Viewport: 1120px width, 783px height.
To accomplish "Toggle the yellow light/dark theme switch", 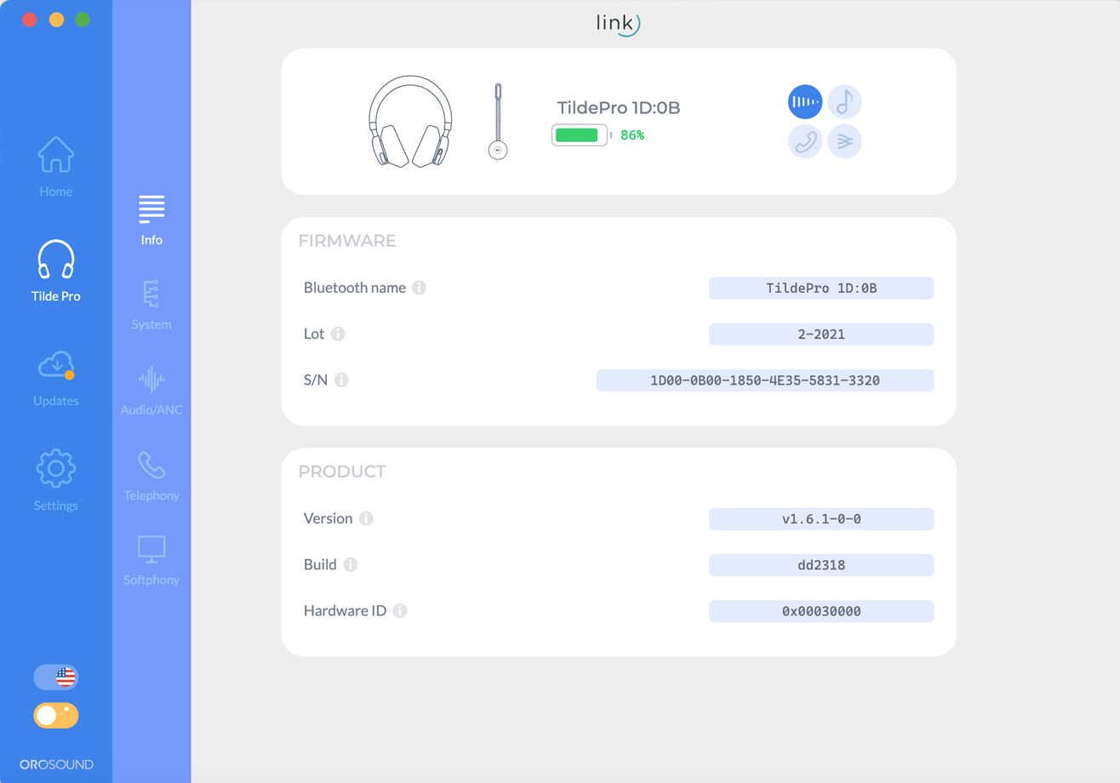I will [x=56, y=715].
